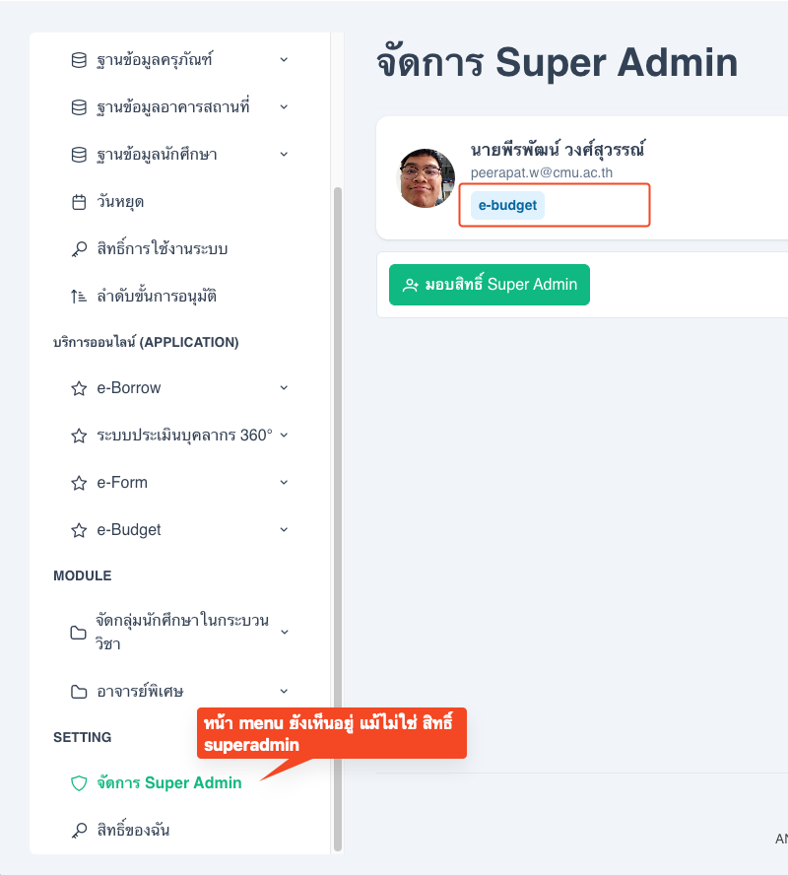This screenshot has height=875, width=788.
Task: Click the folder icon beside อาจารย์พิเศษ
Action: pyautogui.click(x=79, y=692)
